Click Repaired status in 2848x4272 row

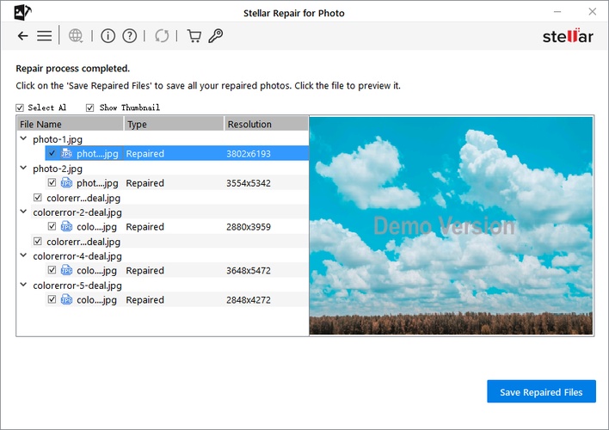pos(145,300)
